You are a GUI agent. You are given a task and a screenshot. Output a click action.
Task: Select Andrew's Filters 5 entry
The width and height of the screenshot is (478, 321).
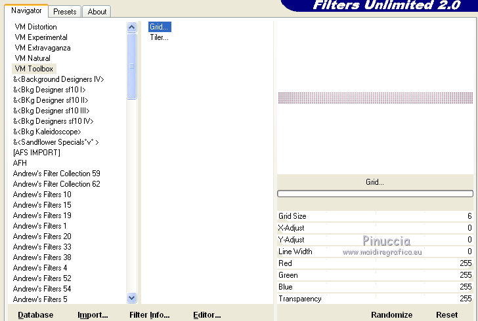point(40,299)
